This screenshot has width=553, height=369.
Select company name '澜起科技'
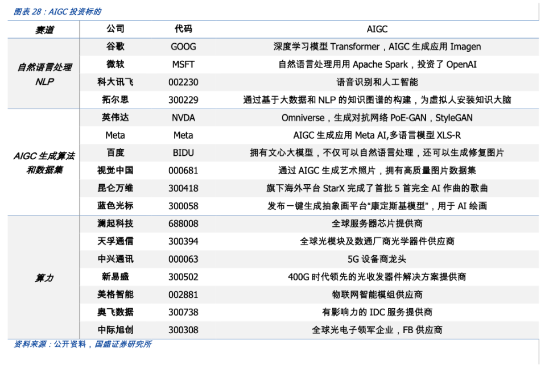115,223
